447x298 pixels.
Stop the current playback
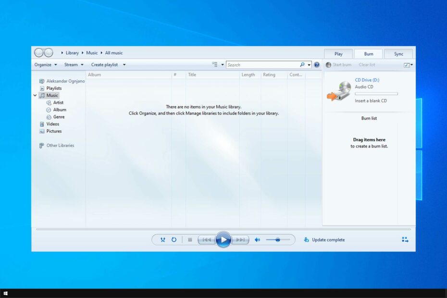(190, 239)
